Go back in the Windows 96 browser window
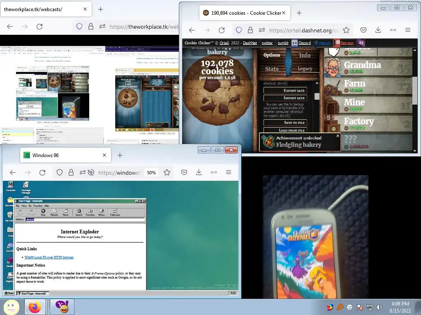The image size is (421, 315). coord(13,173)
